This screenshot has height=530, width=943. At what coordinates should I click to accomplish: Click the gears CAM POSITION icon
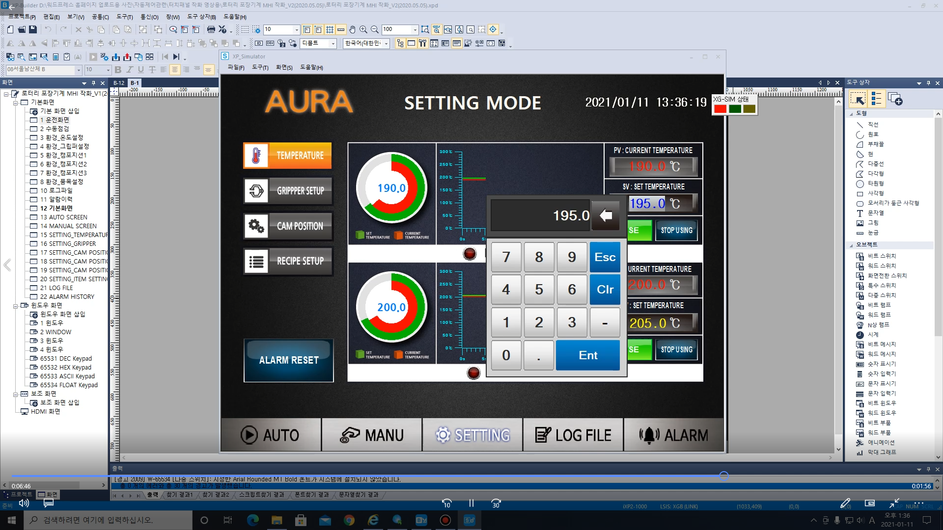point(256,226)
